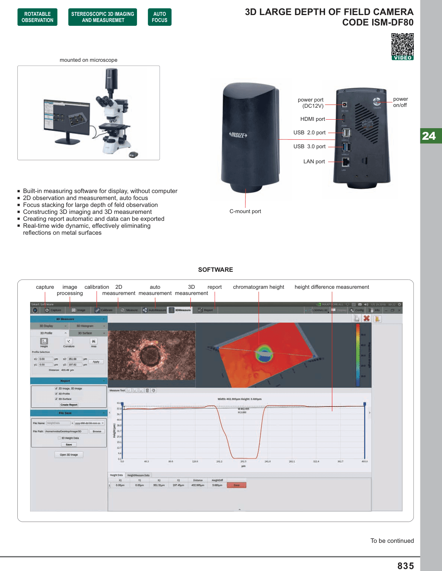Viewport: 442px width, 571px height.
Task: Select the Height Data tab
Action: tap(117, 475)
